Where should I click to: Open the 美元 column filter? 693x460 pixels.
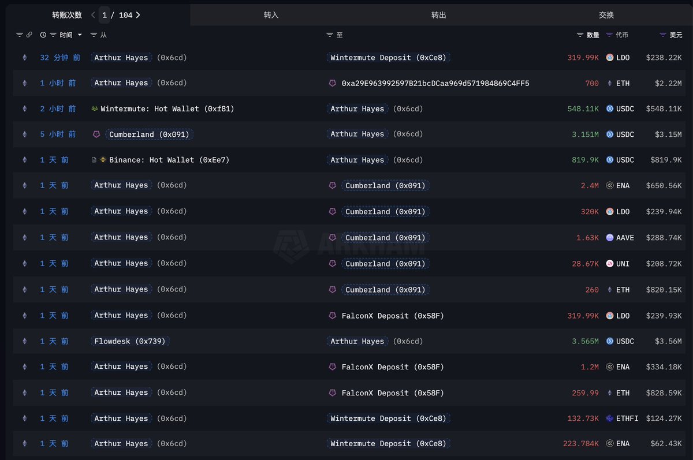tap(663, 35)
